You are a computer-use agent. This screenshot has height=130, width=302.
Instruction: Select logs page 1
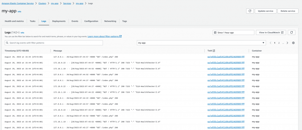tap(275, 43)
